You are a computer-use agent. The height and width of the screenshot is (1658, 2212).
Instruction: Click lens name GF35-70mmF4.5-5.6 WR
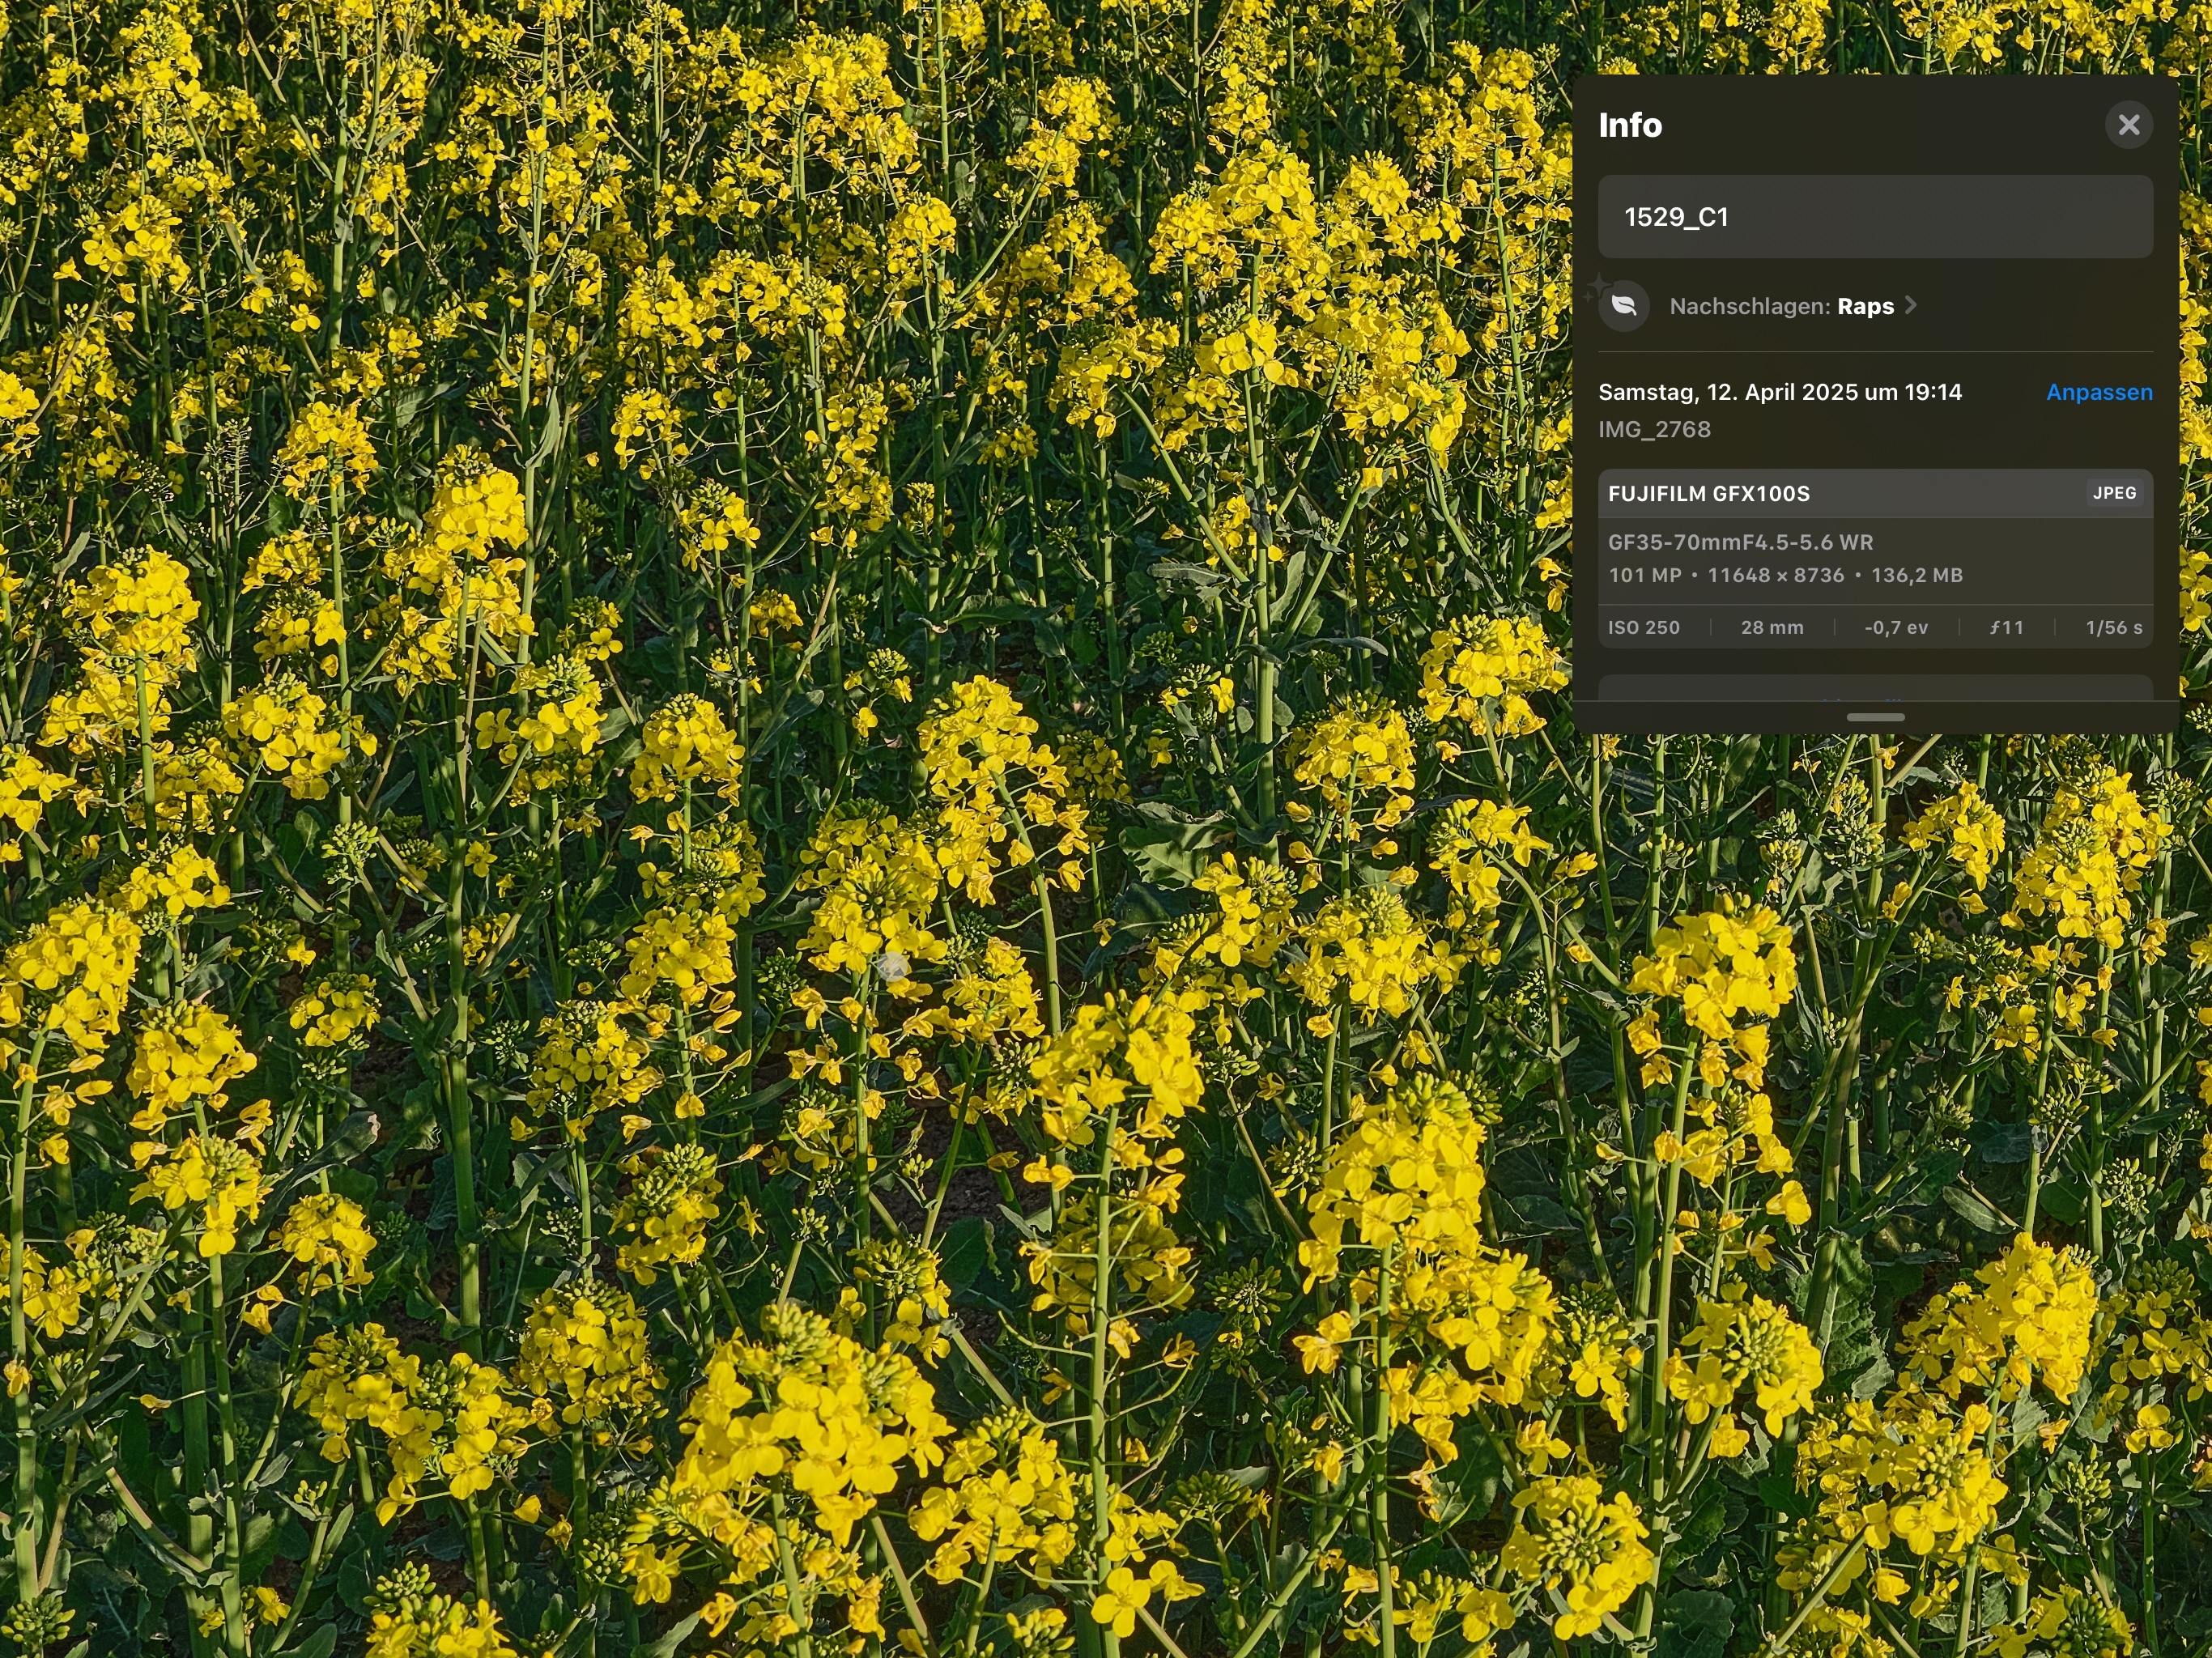[x=1740, y=542]
